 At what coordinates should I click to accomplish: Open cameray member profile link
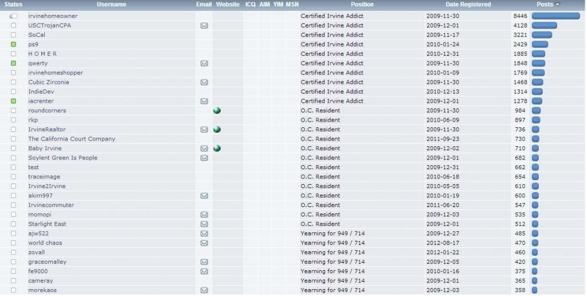click(41, 281)
